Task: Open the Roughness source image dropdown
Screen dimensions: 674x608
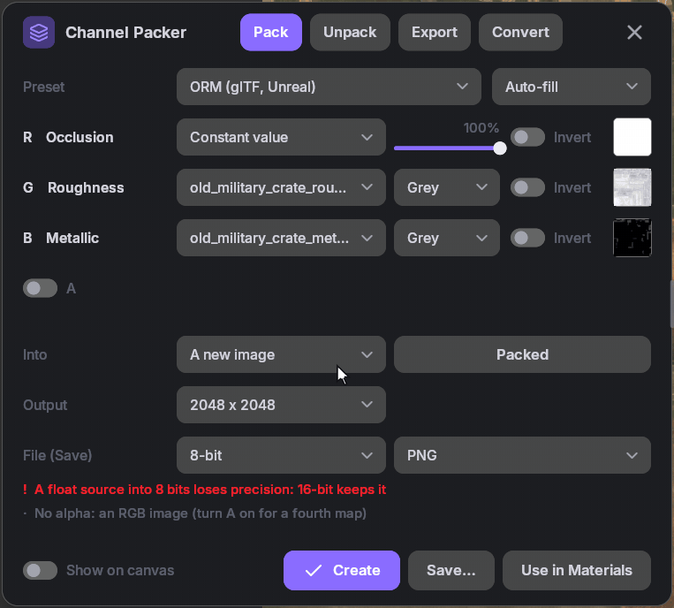Action: point(281,187)
